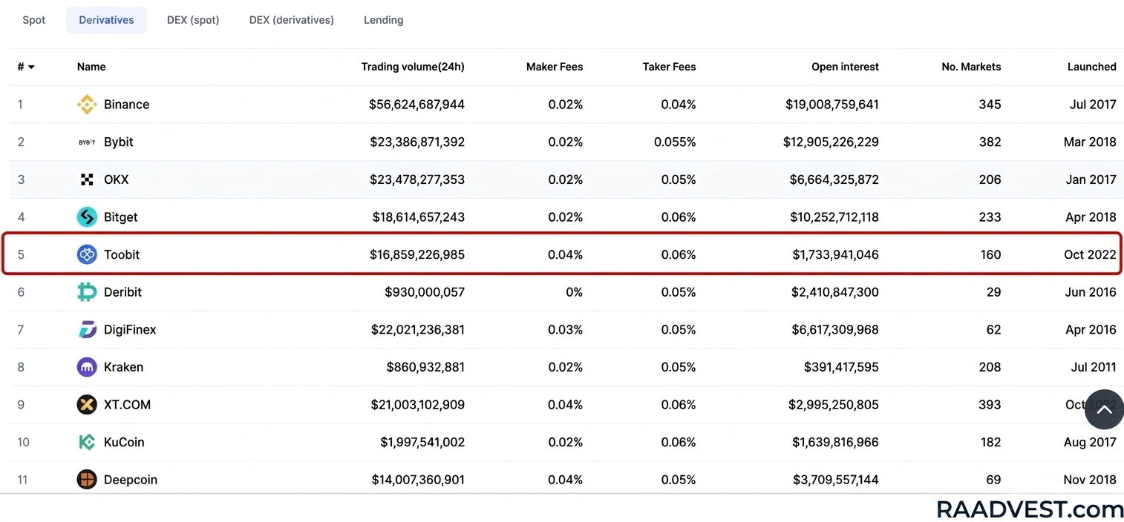Click the Deepcoin logo icon
Image resolution: width=1124 pixels, height=522 pixels.
coord(87,480)
